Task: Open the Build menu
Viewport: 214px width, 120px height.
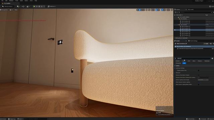Action: click(21, 1)
